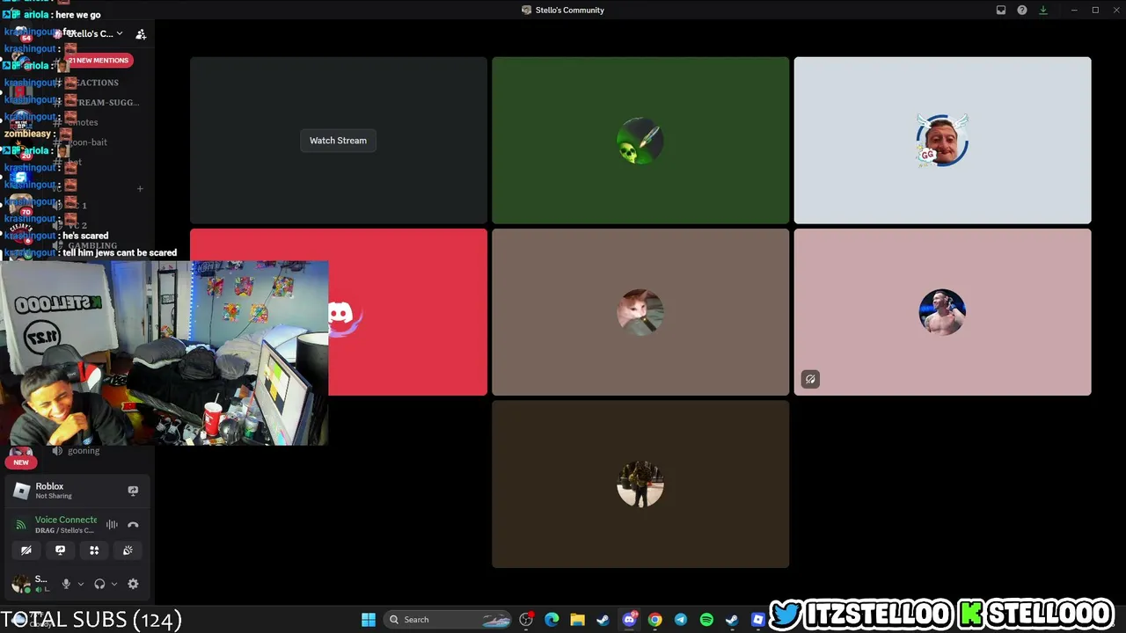Click gooning voice channel entry

(79, 451)
